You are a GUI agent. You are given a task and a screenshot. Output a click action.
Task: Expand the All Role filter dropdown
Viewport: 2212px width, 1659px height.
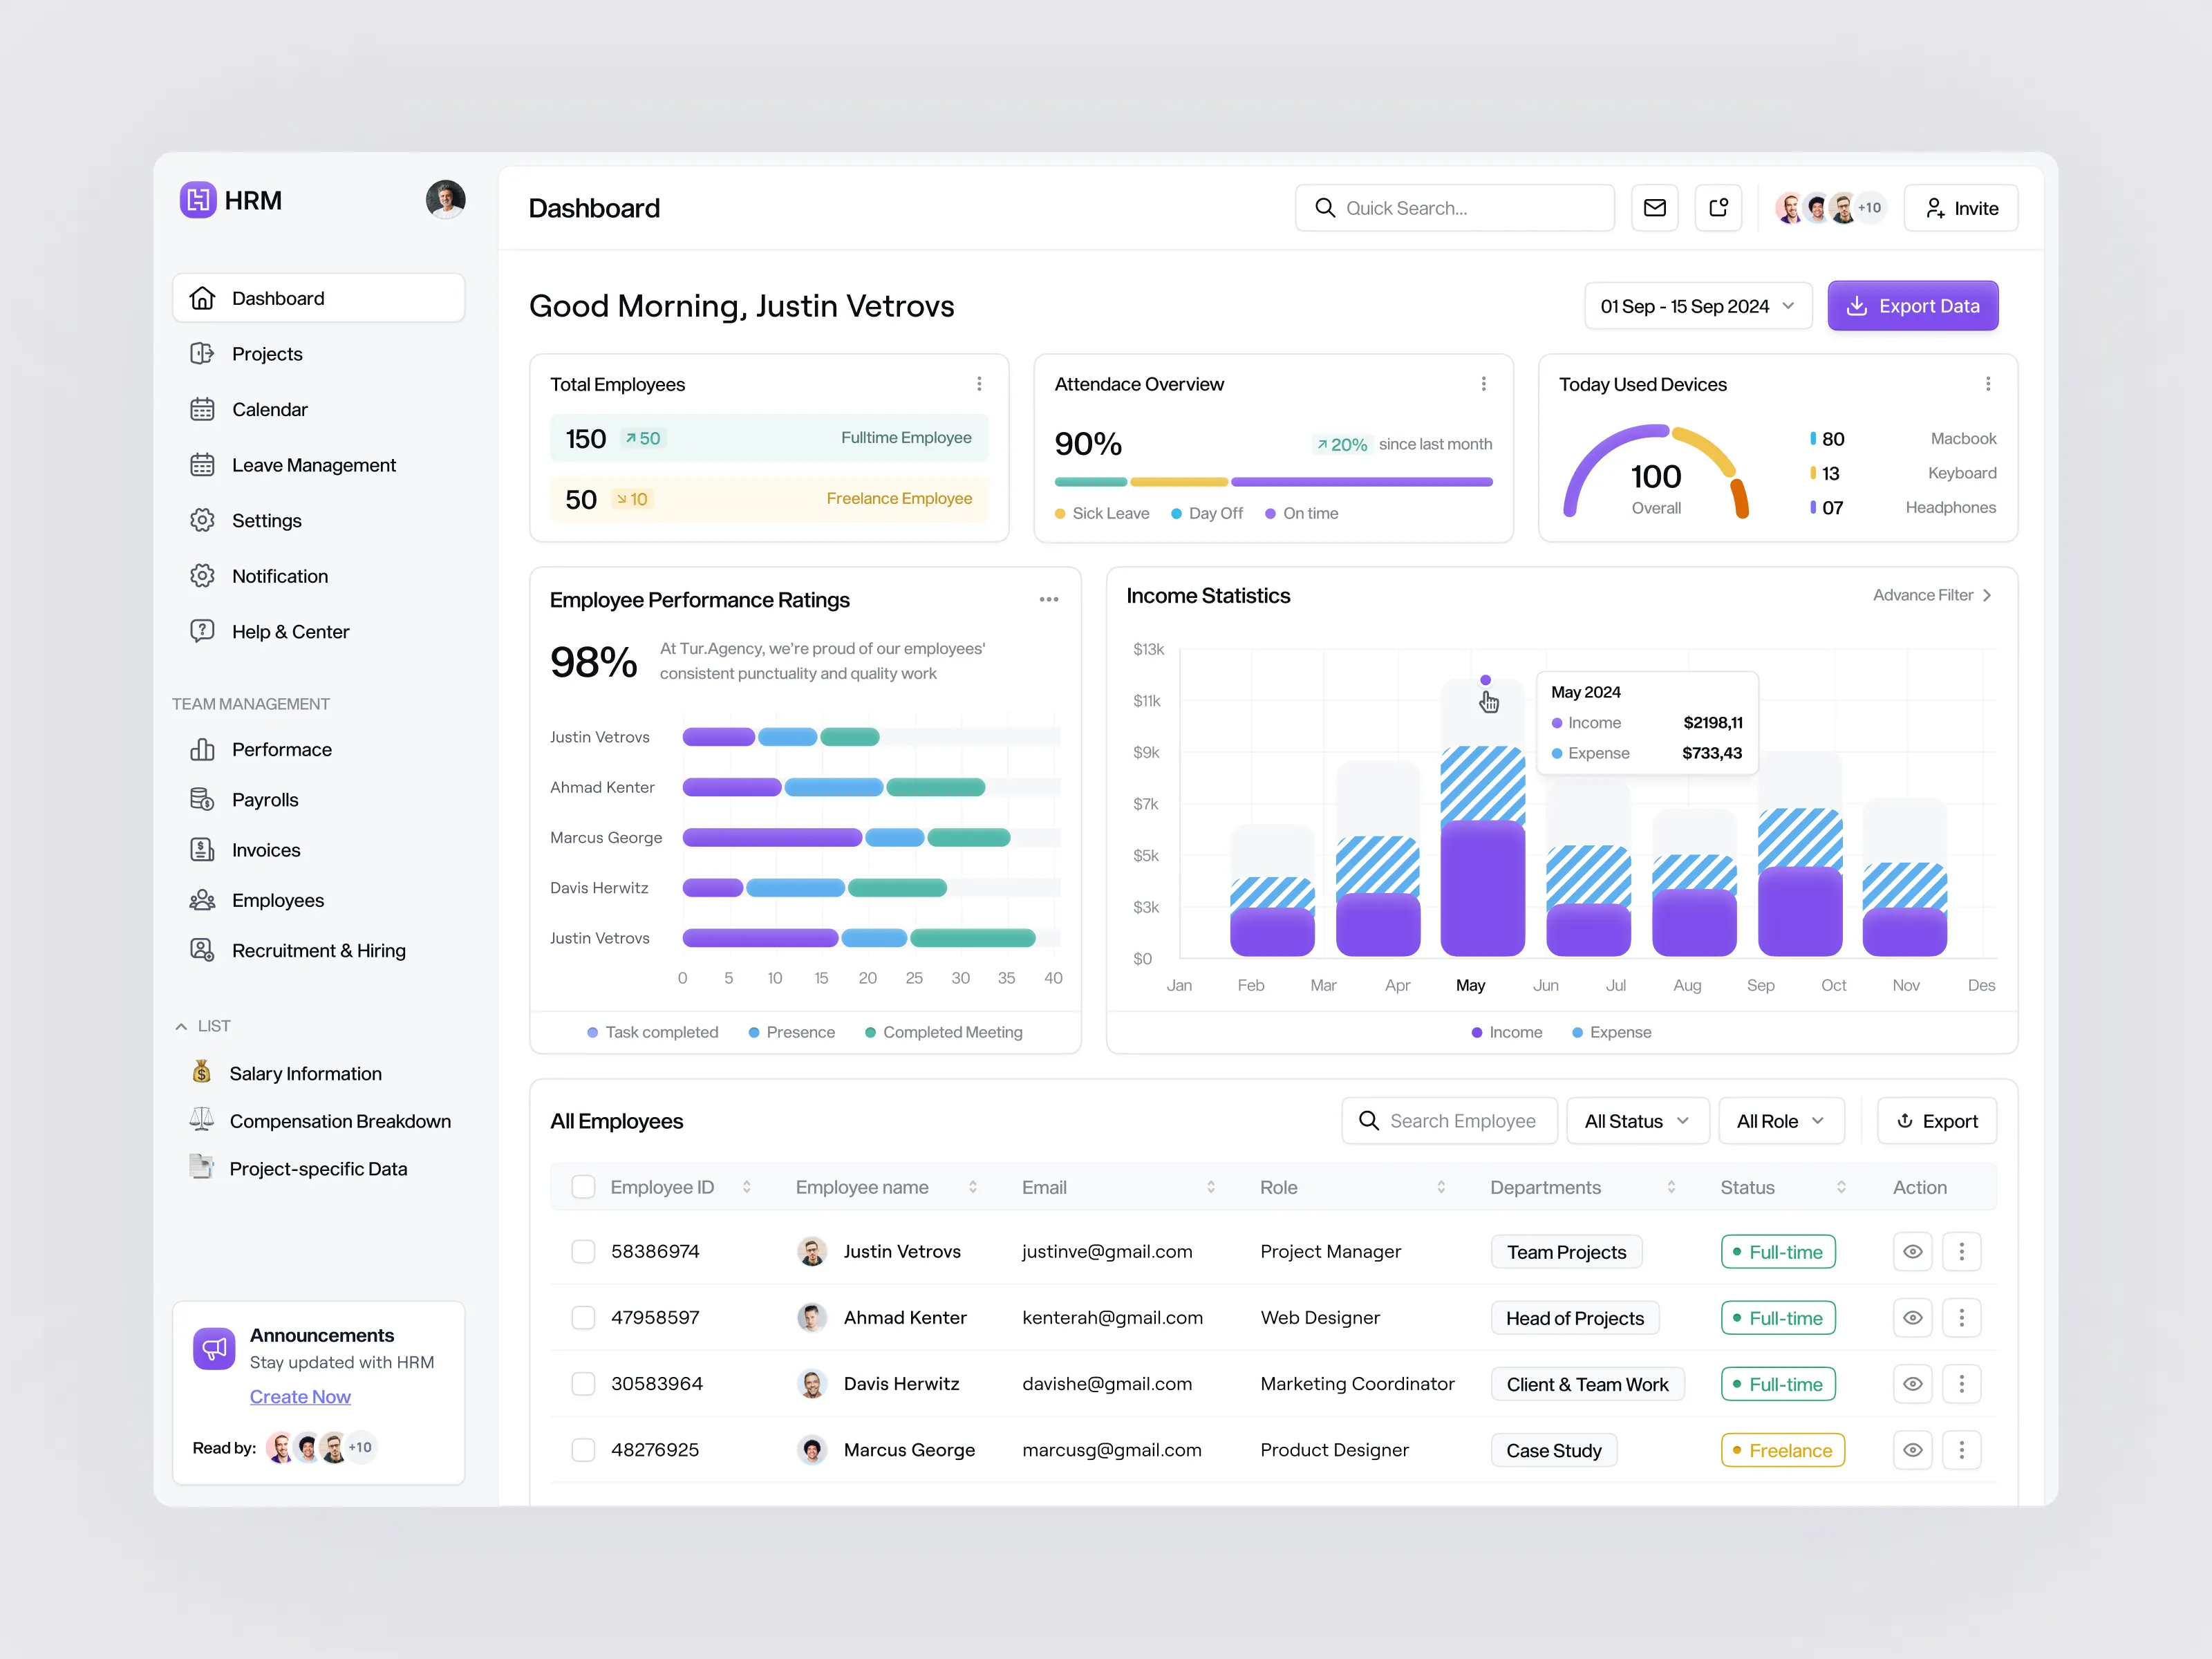[x=1781, y=1120]
